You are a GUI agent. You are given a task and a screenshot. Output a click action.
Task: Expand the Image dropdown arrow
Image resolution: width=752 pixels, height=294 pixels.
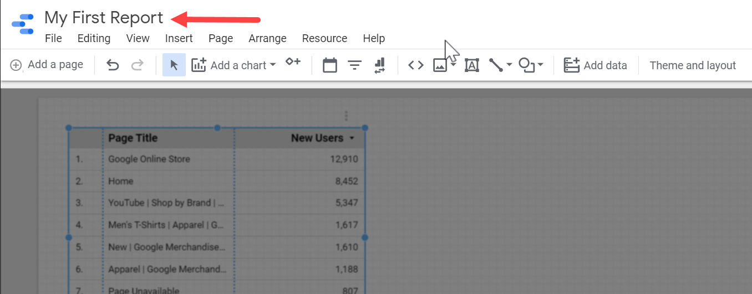click(453, 65)
